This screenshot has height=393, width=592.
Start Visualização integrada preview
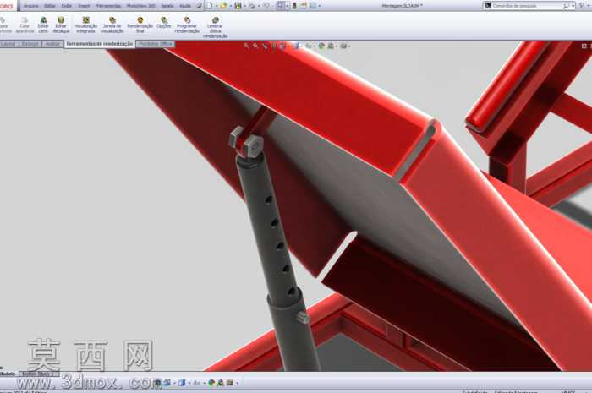coord(85,25)
